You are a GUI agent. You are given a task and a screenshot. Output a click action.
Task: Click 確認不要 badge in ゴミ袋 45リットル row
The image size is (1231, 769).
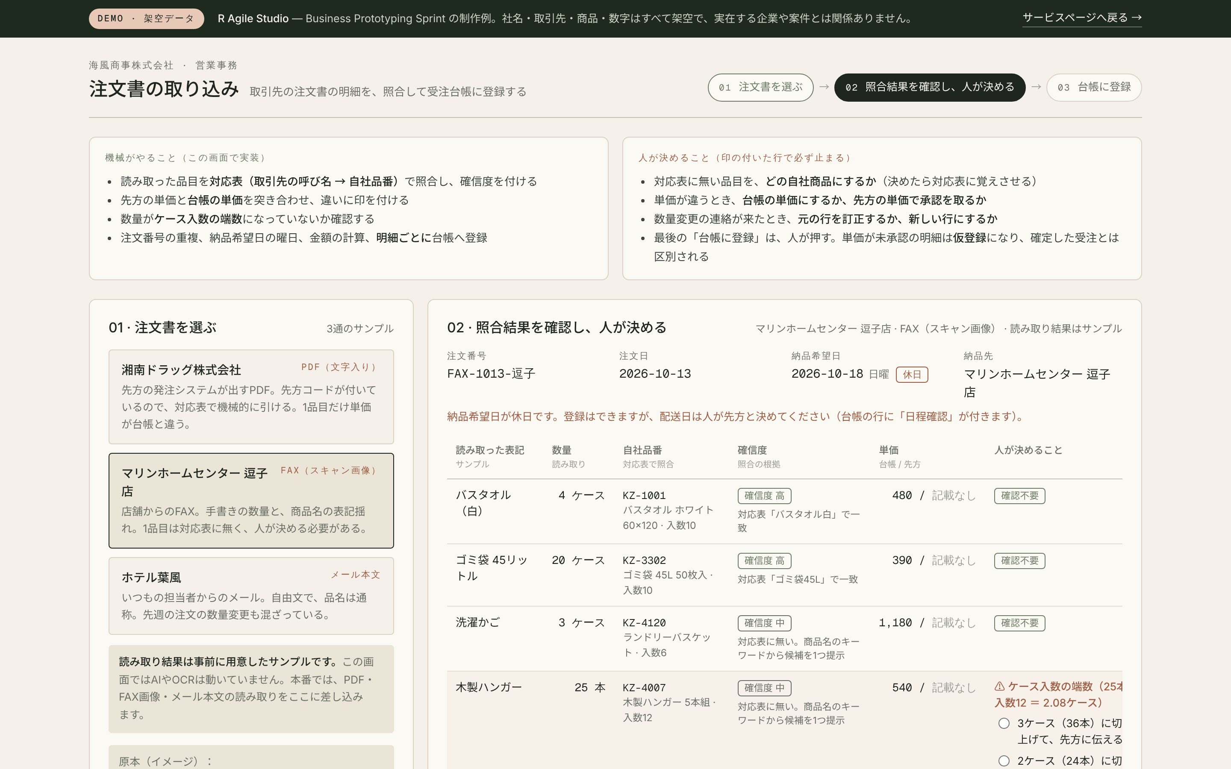[1019, 561]
